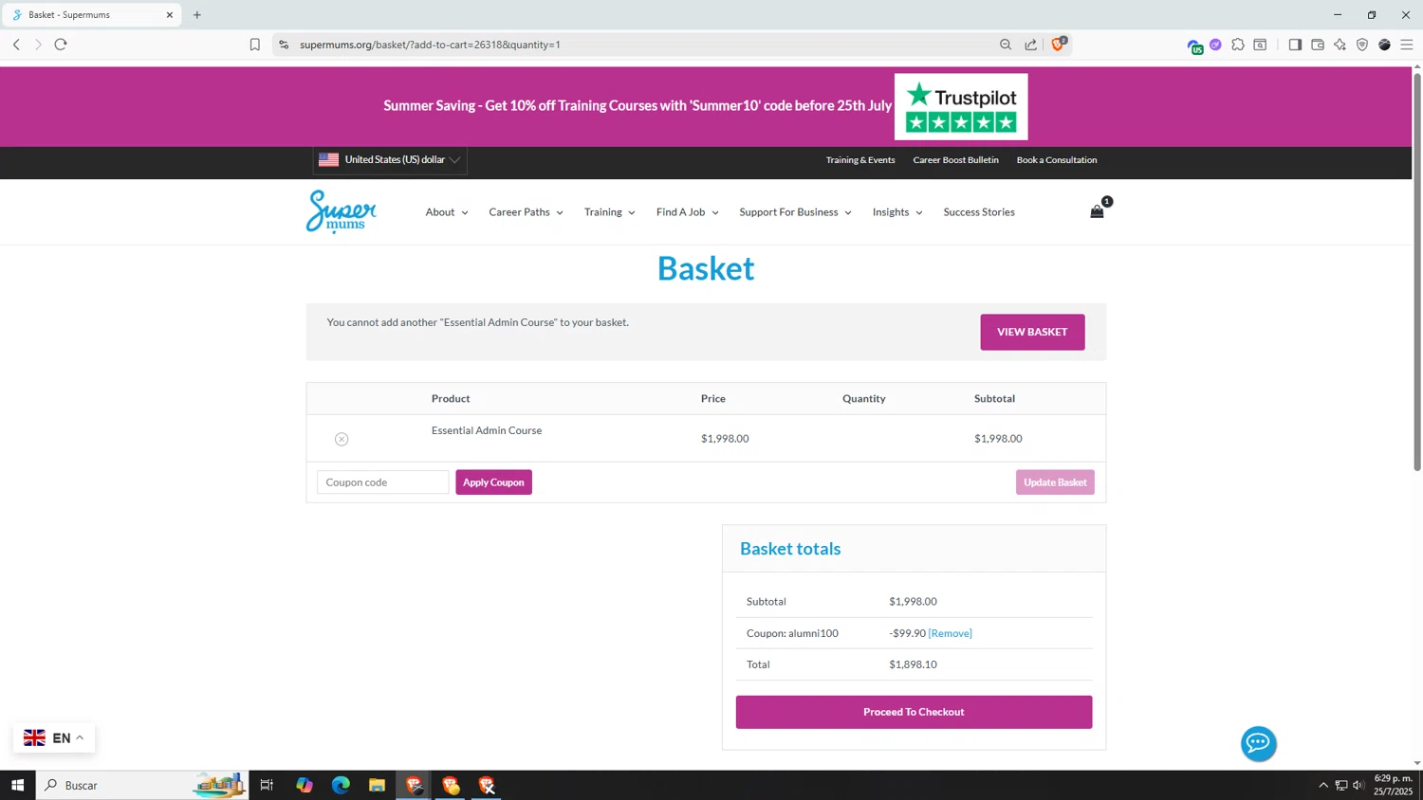The height and width of the screenshot is (800, 1423).
Task: Toggle the browser sidebar
Action: point(1295,45)
